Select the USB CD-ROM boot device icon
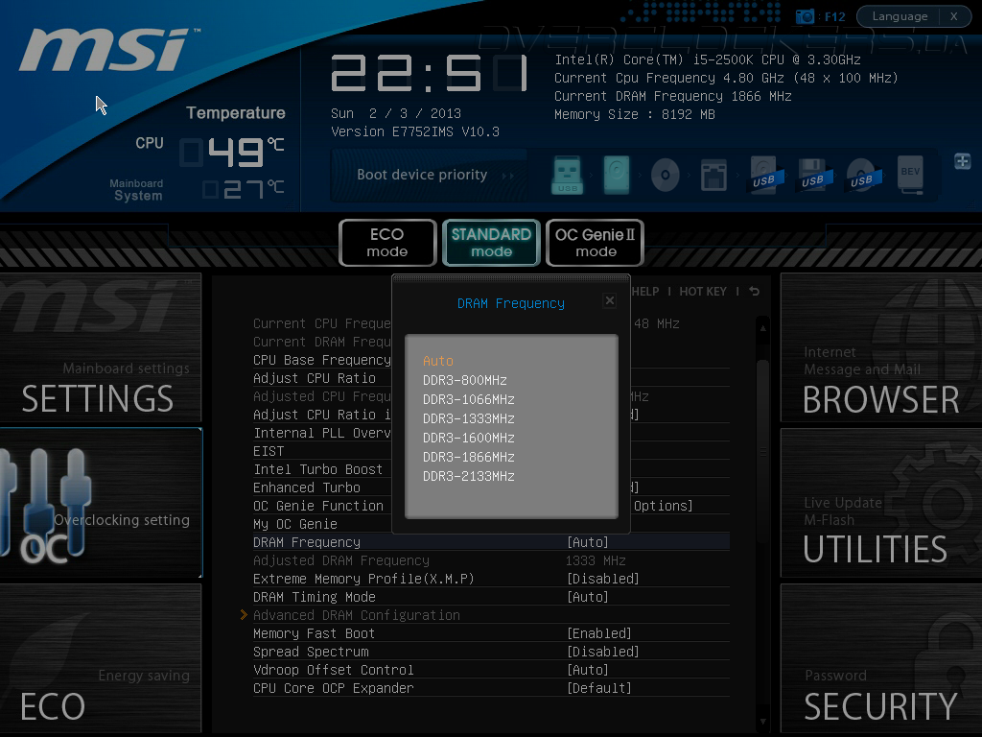The width and height of the screenshot is (982, 737). click(x=862, y=175)
